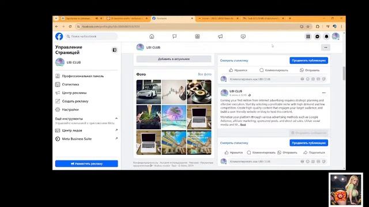Open options menu of Earning your first million post

coord(324,93)
